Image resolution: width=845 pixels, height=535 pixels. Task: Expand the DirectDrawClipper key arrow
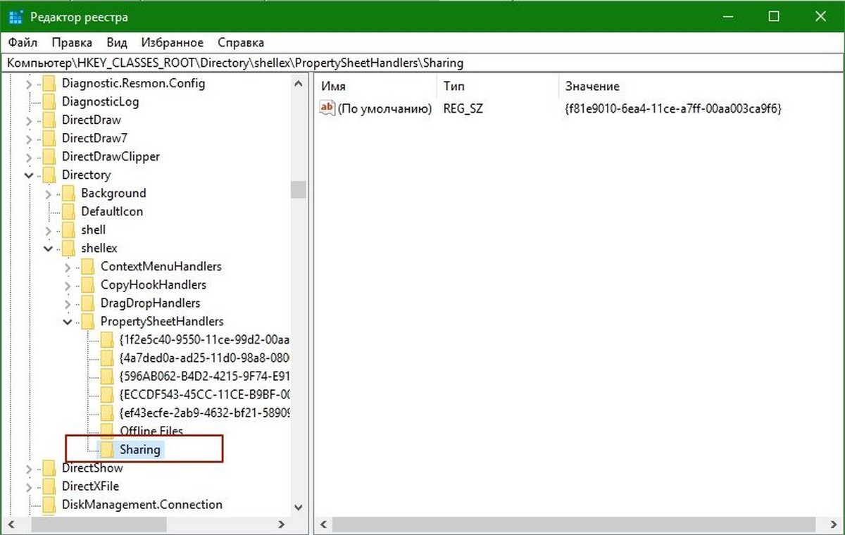coord(28,157)
